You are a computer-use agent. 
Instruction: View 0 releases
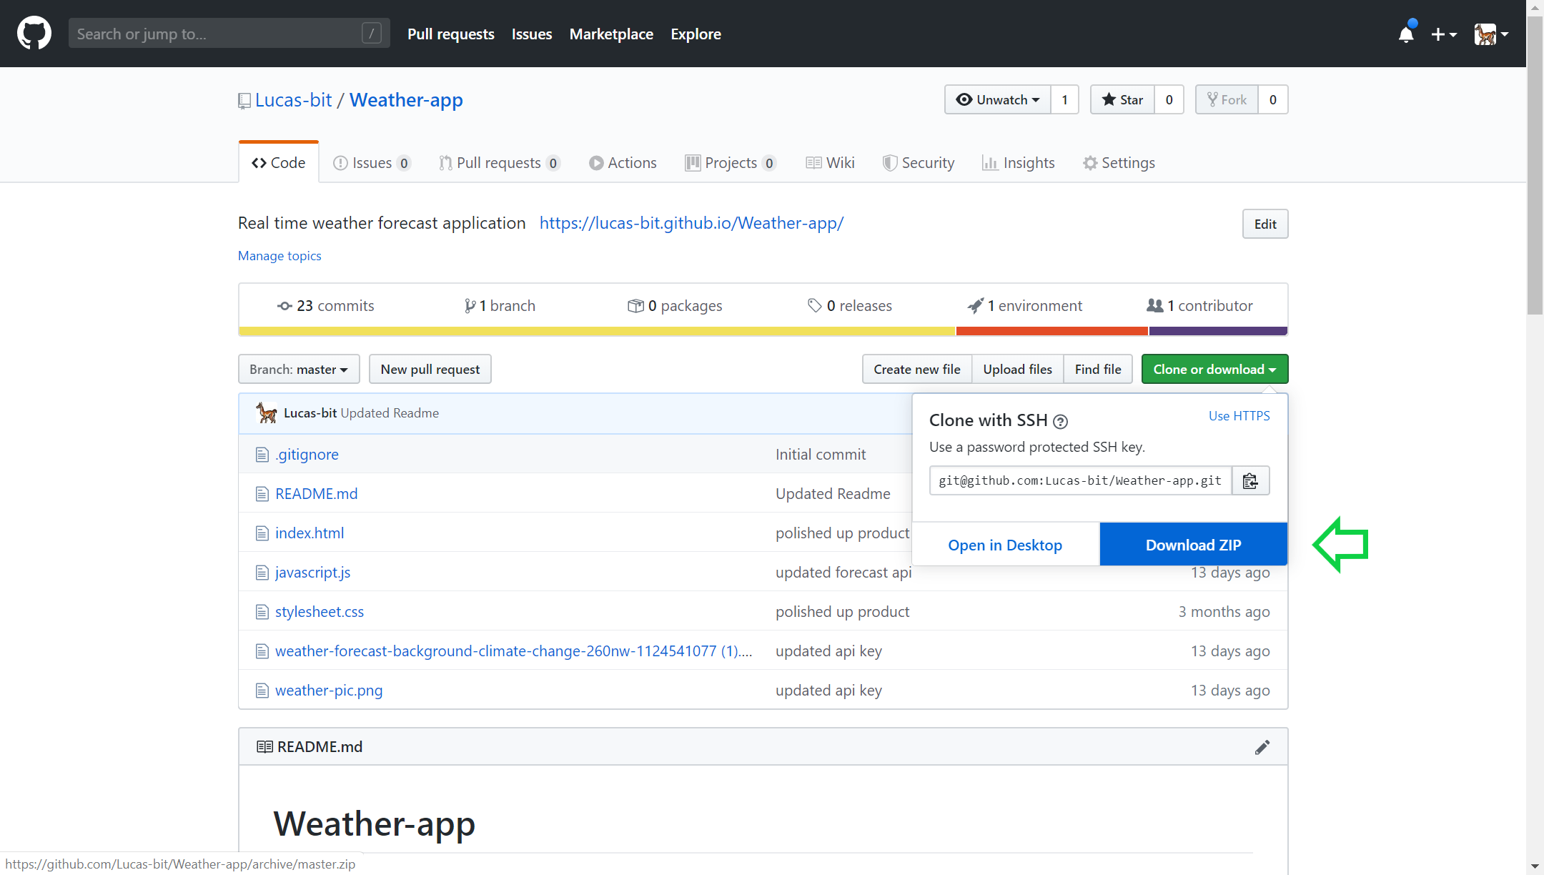[850, 305]
